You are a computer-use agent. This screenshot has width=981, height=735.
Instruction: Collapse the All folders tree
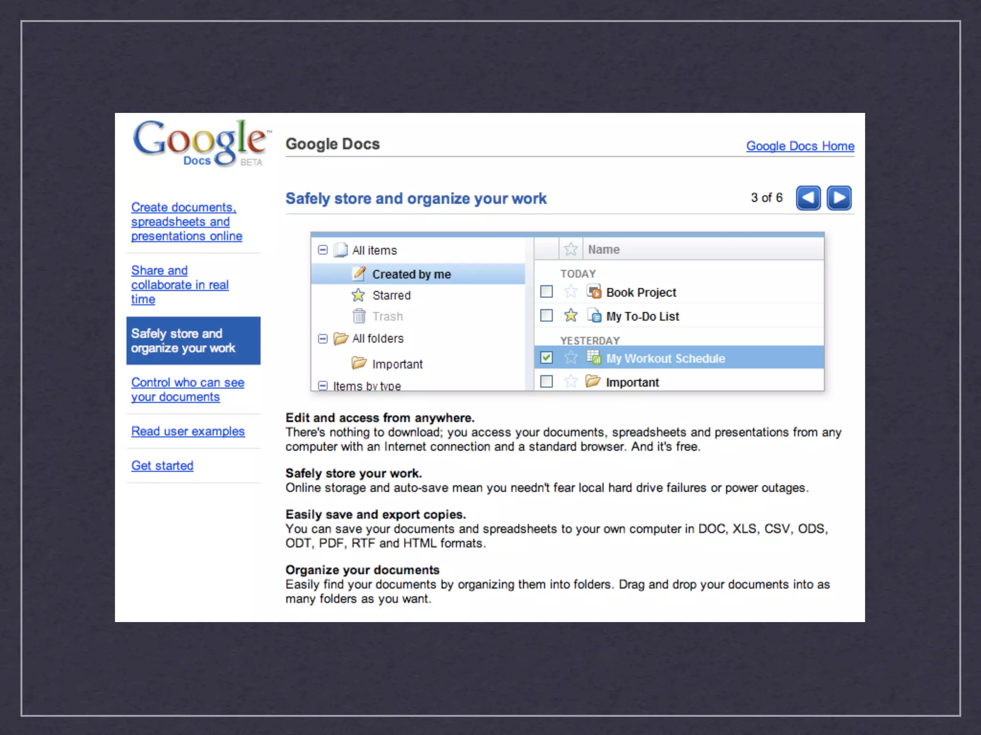pyautogui.click(x=323, y=339)
